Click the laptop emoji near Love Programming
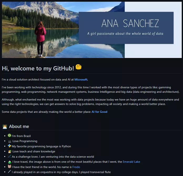 tap(9, 141)
